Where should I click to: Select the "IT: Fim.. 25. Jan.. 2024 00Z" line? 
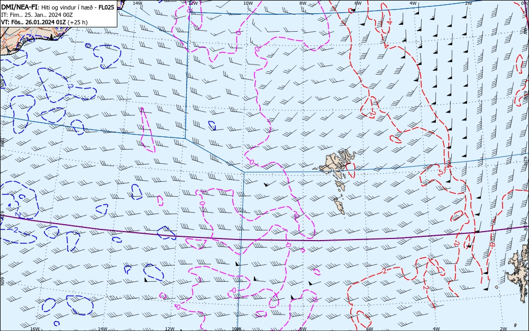pyautogui.click(x=37, y=15)
